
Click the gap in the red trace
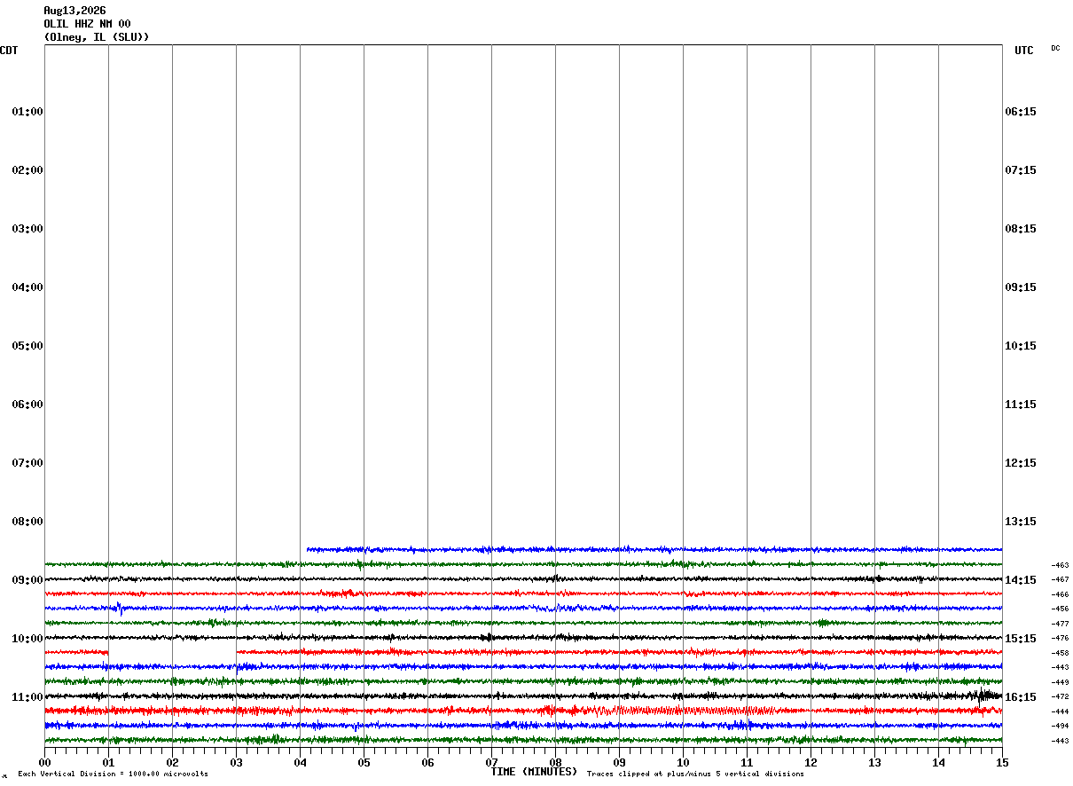click(x=172, y=652)
